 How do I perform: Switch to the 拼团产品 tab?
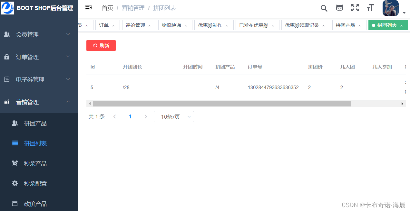(x=346, y=25)
